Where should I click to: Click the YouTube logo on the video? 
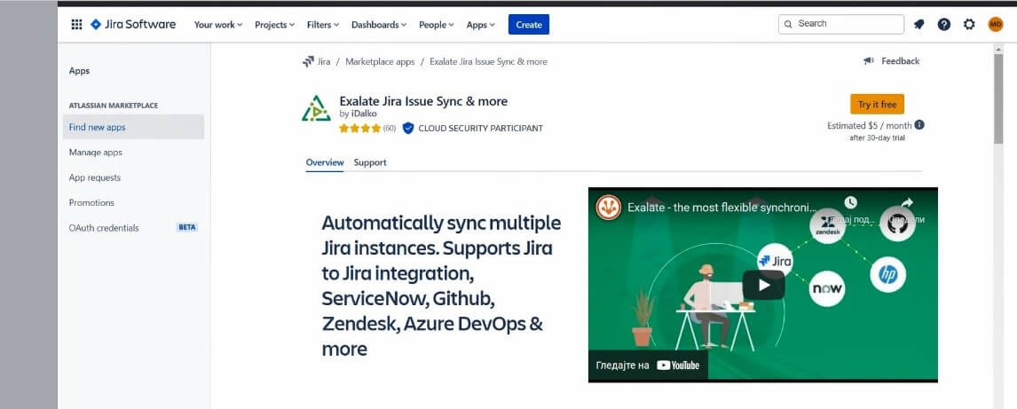click(x=678, y=366)
